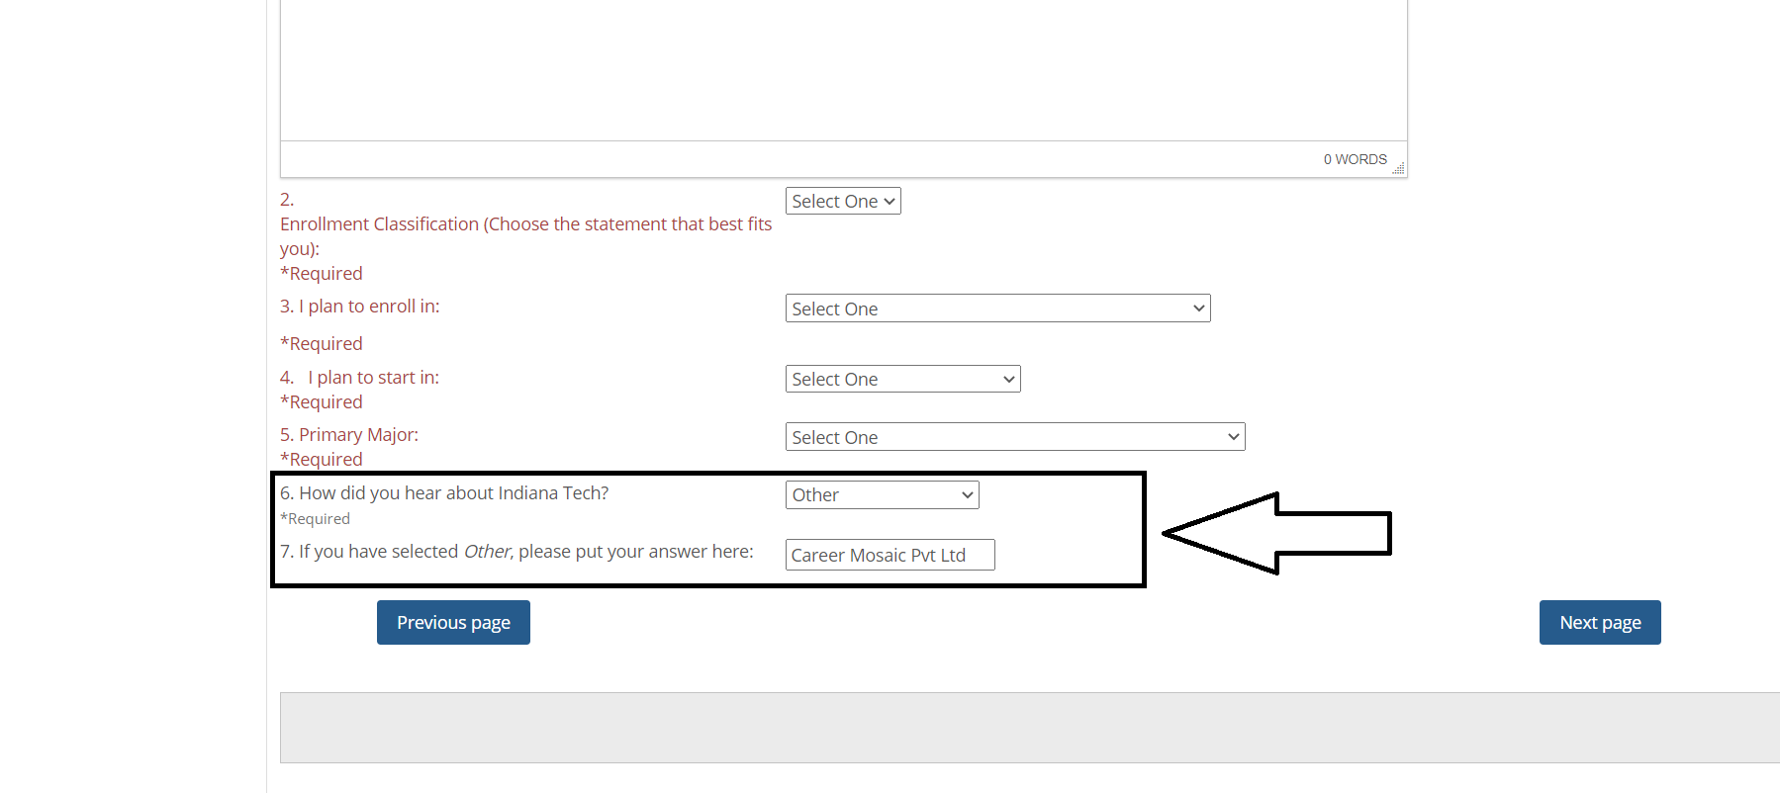
Task: Click the 'If you have selected Other' label
Action: 516,552
